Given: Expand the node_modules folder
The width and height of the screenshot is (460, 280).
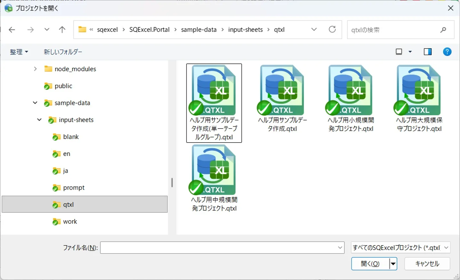Looking at the screenshot, I should (x=35, y=69).
